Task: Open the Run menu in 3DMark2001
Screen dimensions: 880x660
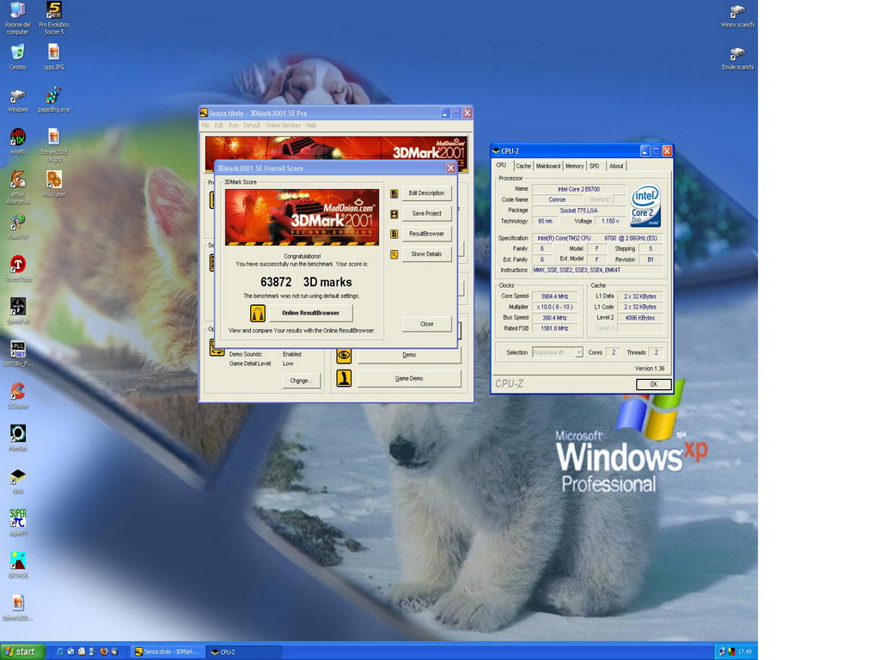Action: point(234,125)
